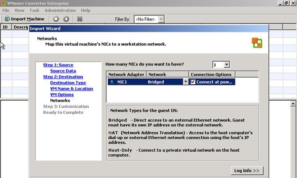Open the Source Data wizard link
The width and height of the screenshot is (297, 178).
(x=63, y=71)
